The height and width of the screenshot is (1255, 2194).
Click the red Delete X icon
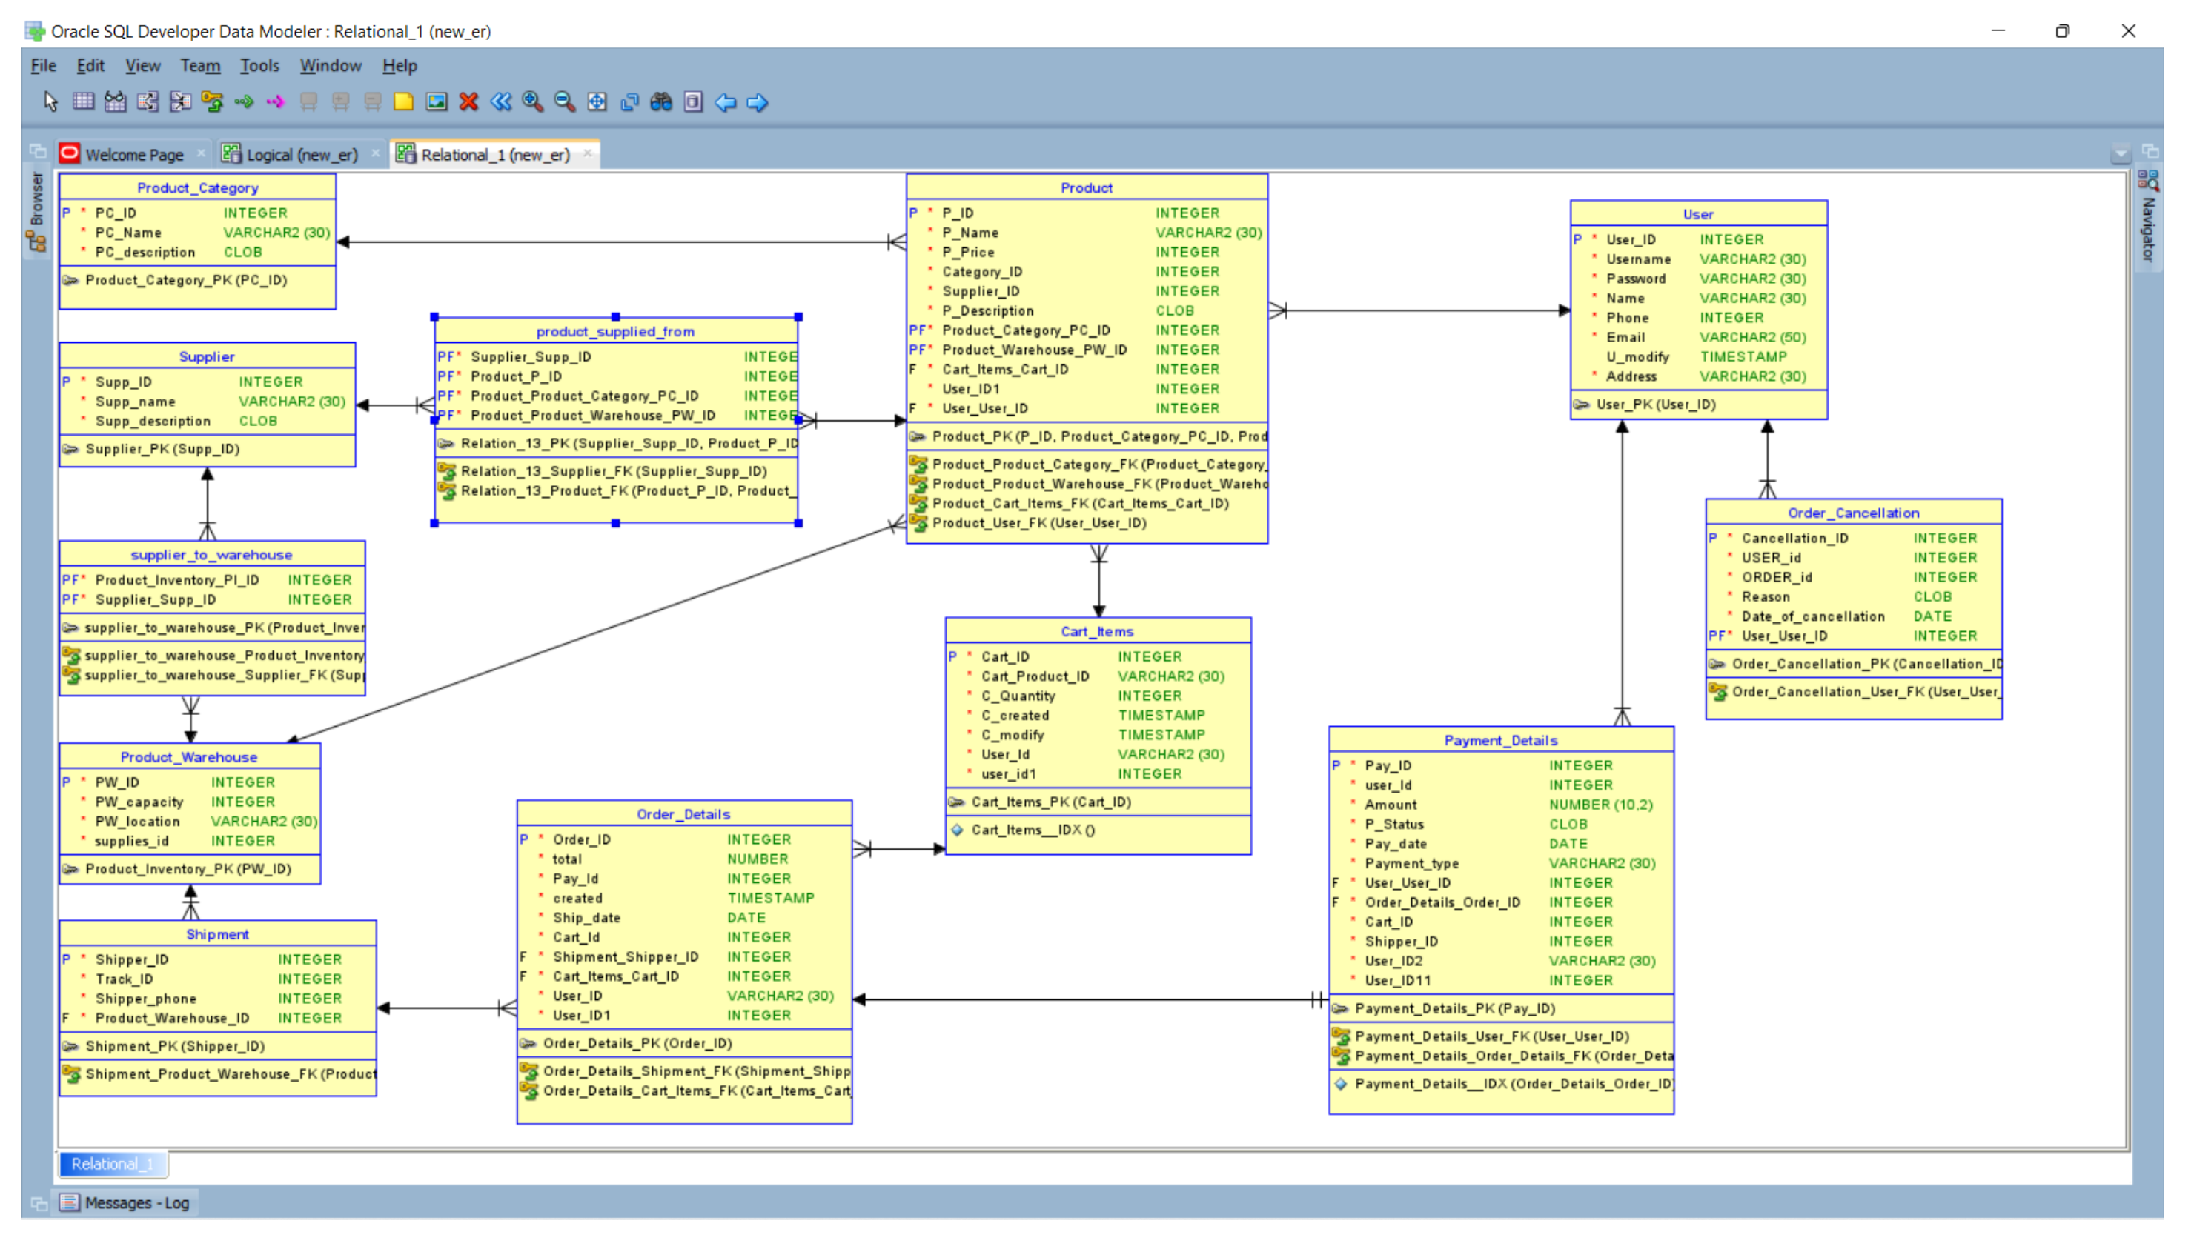pos(470,101)
